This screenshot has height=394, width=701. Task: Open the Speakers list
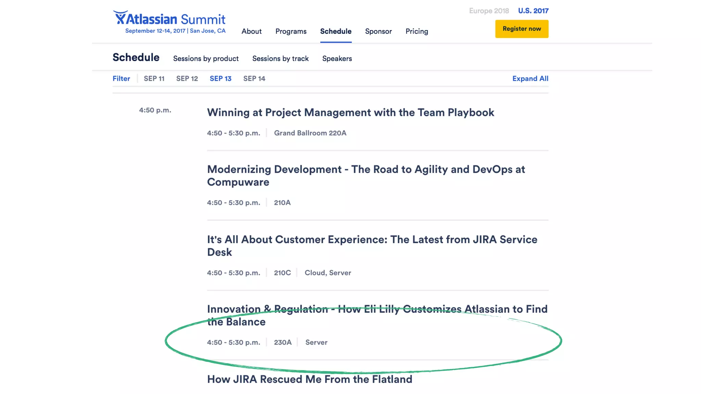coord(337,58)
